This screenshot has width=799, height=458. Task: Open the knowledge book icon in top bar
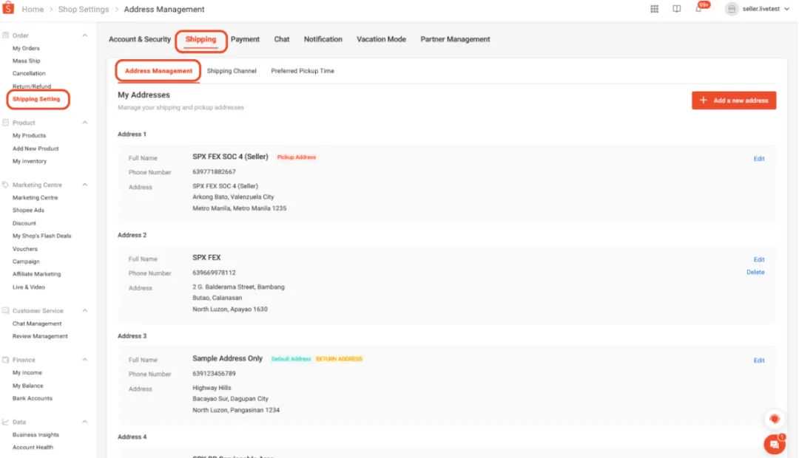[x=676, y=9]
